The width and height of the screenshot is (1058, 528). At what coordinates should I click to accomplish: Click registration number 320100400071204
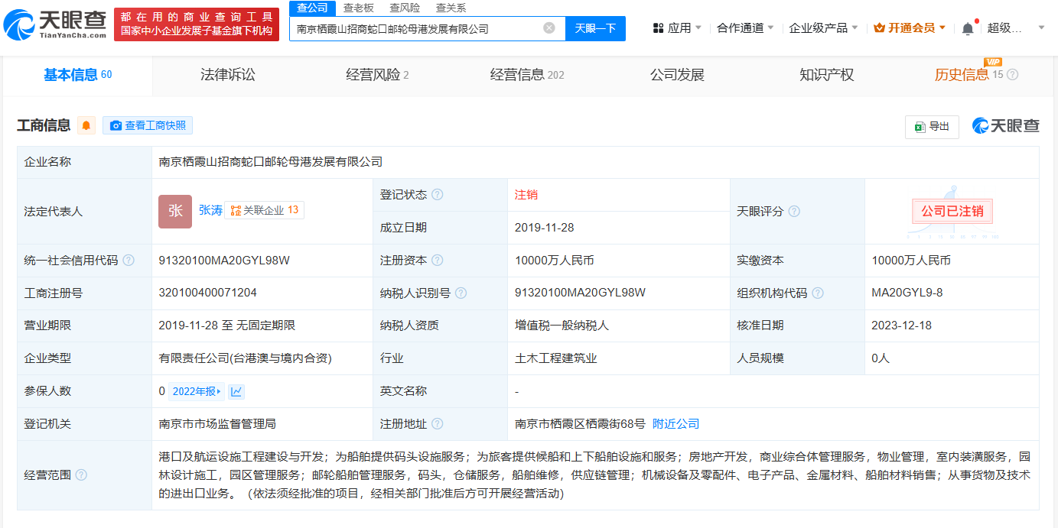pyautogui.click(x=207, y=293)
